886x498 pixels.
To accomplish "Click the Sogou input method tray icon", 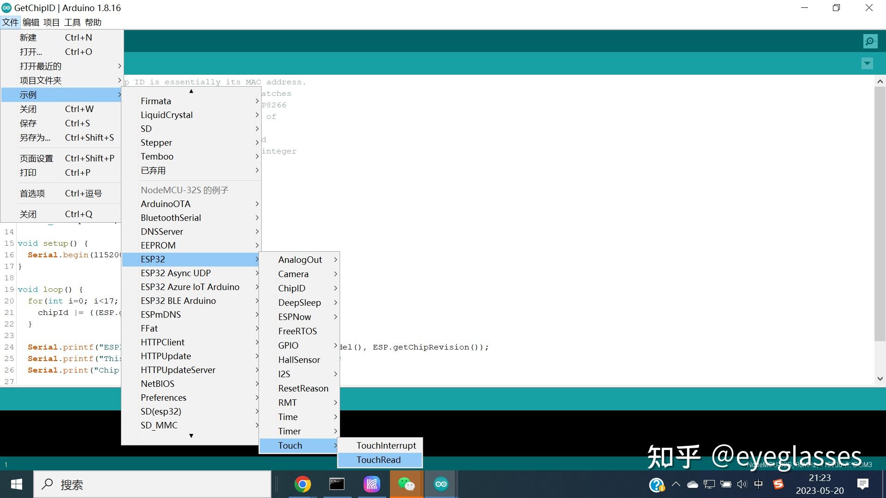I will pyautogui.click(x=778, y=484).
